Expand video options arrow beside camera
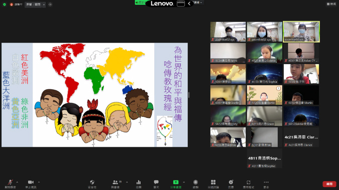The width and height of the screenshot is (339, 190). pyautogui.click(x=39, y=182)
